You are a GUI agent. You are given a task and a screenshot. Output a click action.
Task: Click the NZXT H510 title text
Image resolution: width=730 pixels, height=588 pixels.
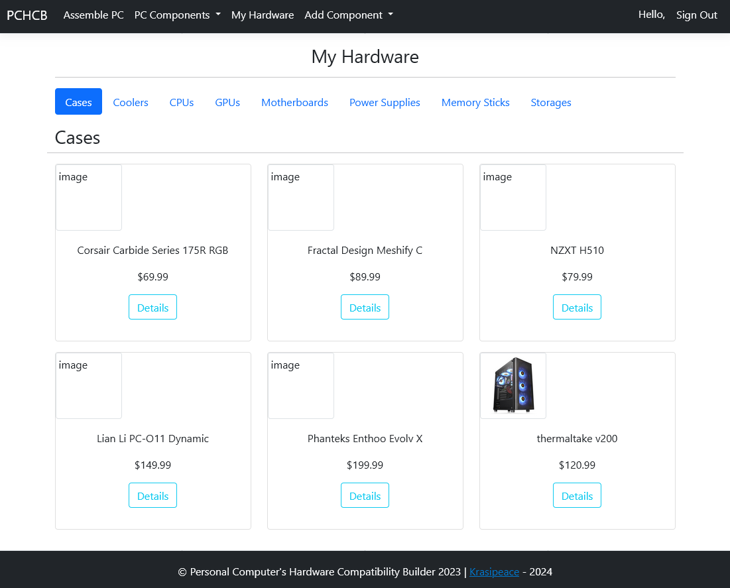[x=577, y=251]
